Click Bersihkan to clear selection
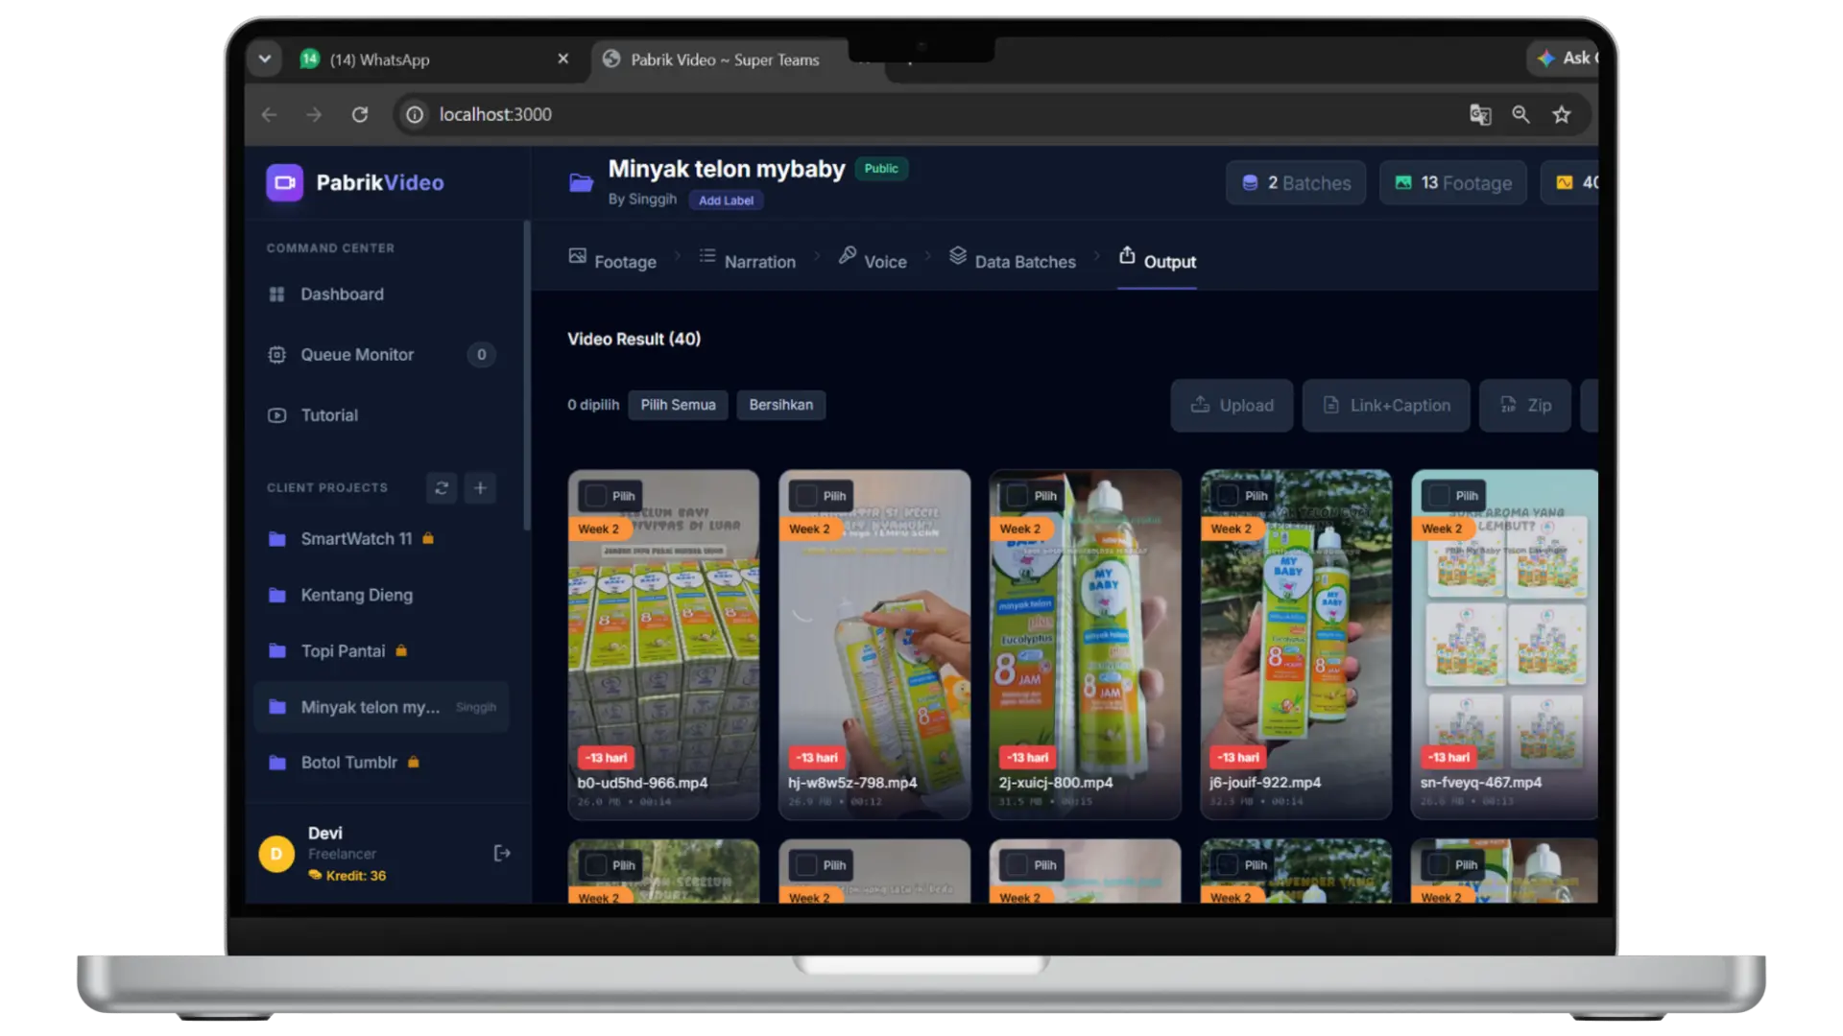 [x=780, y=405]
